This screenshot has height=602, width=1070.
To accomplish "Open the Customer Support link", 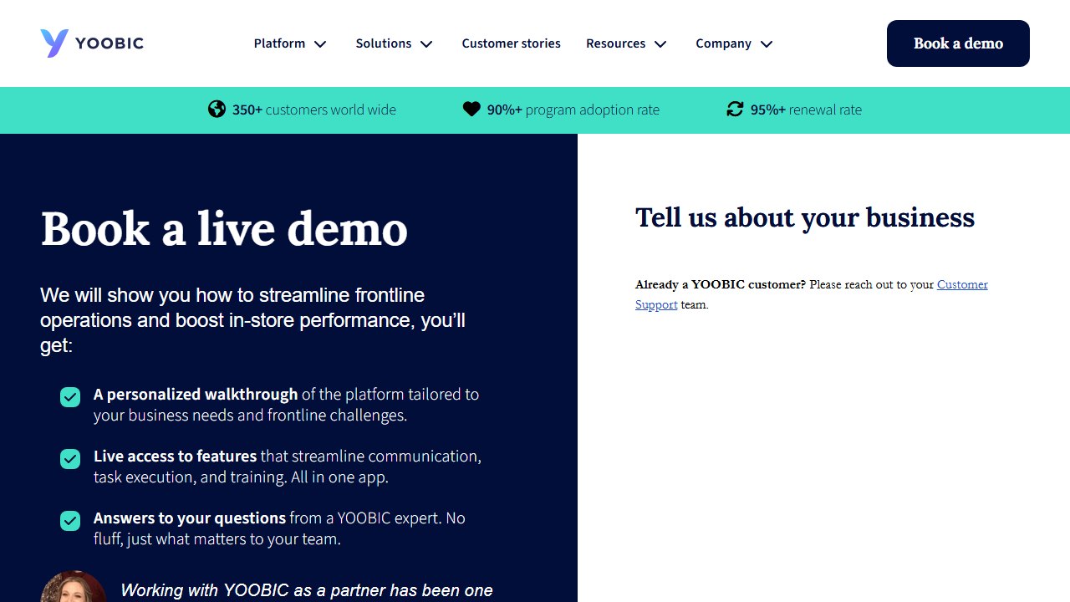I will (962, 284).
